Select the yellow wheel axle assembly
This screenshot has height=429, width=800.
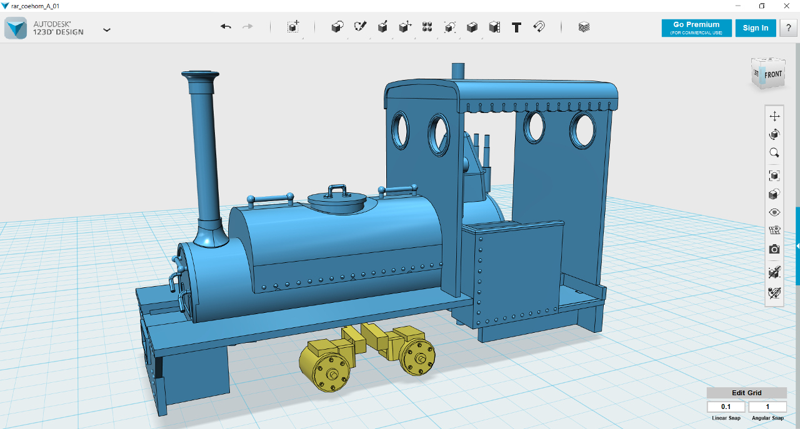(366, 358)
